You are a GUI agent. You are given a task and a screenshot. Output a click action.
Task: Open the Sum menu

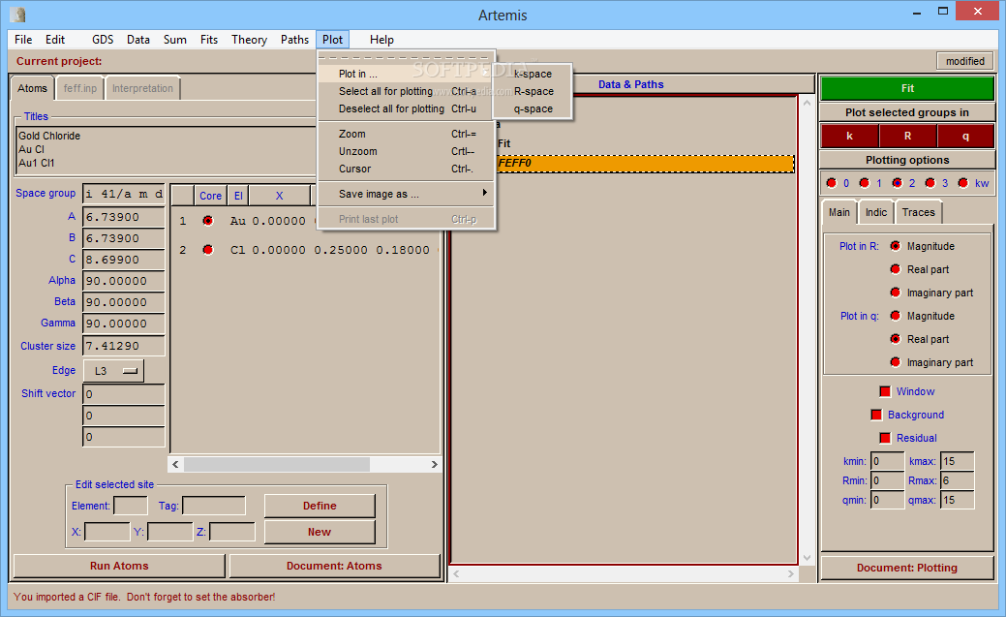point(174,40)
